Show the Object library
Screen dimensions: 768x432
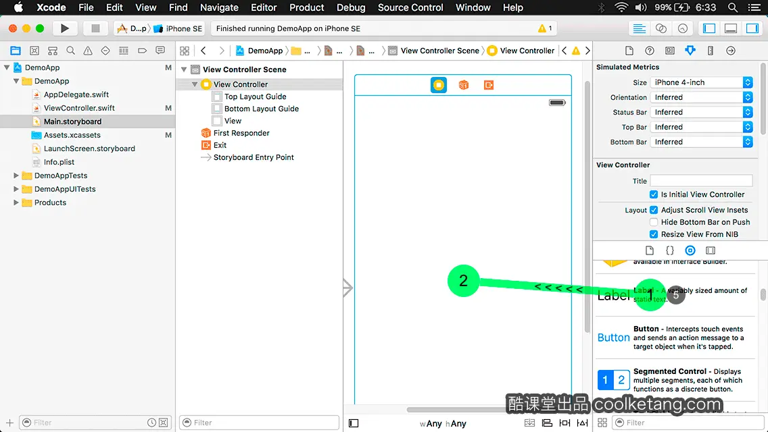coord(690,250)
